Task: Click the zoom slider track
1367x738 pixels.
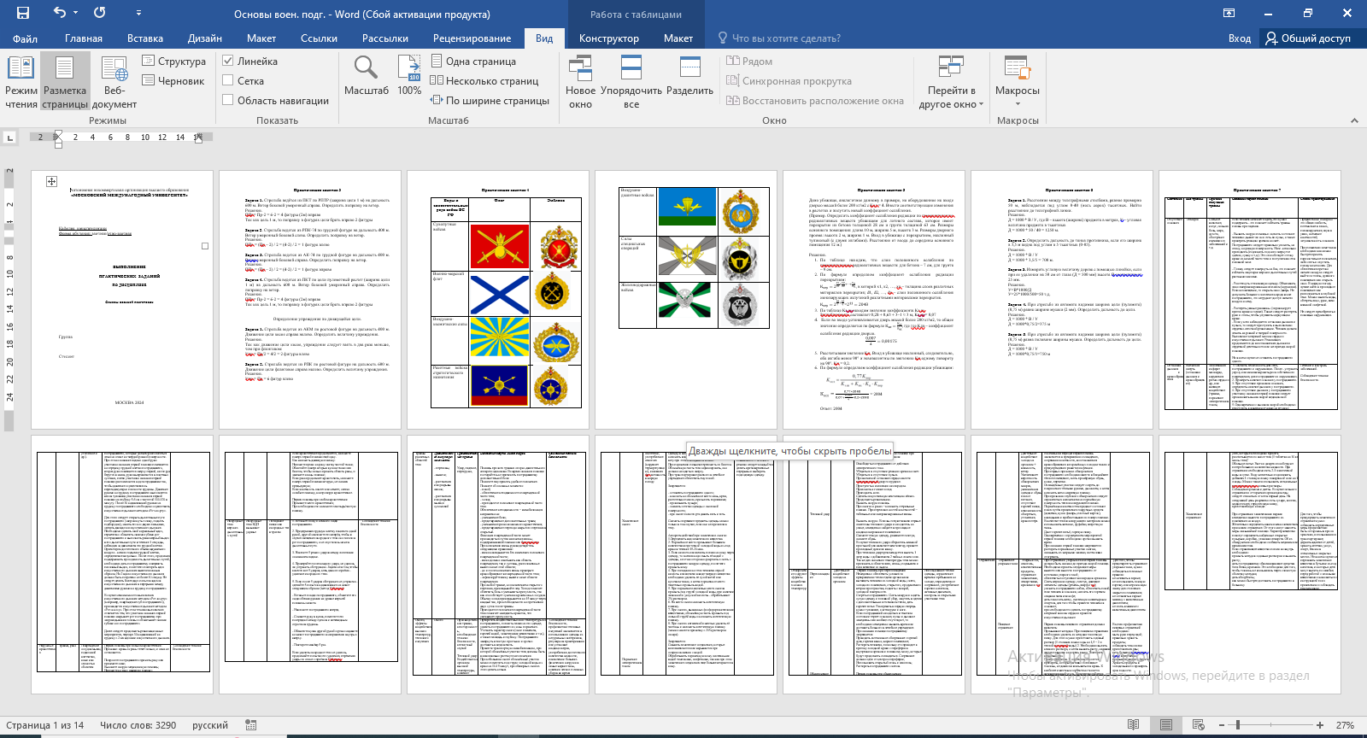Action: pos(1271,725)
